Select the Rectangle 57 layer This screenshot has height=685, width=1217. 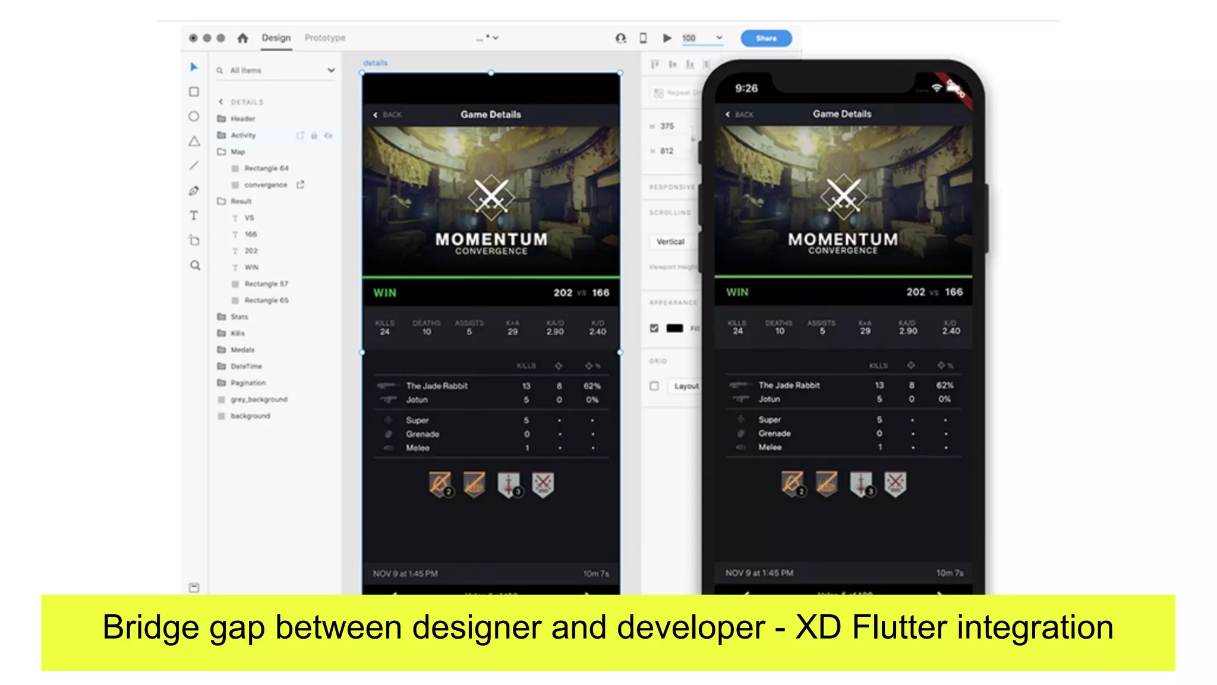266,284
